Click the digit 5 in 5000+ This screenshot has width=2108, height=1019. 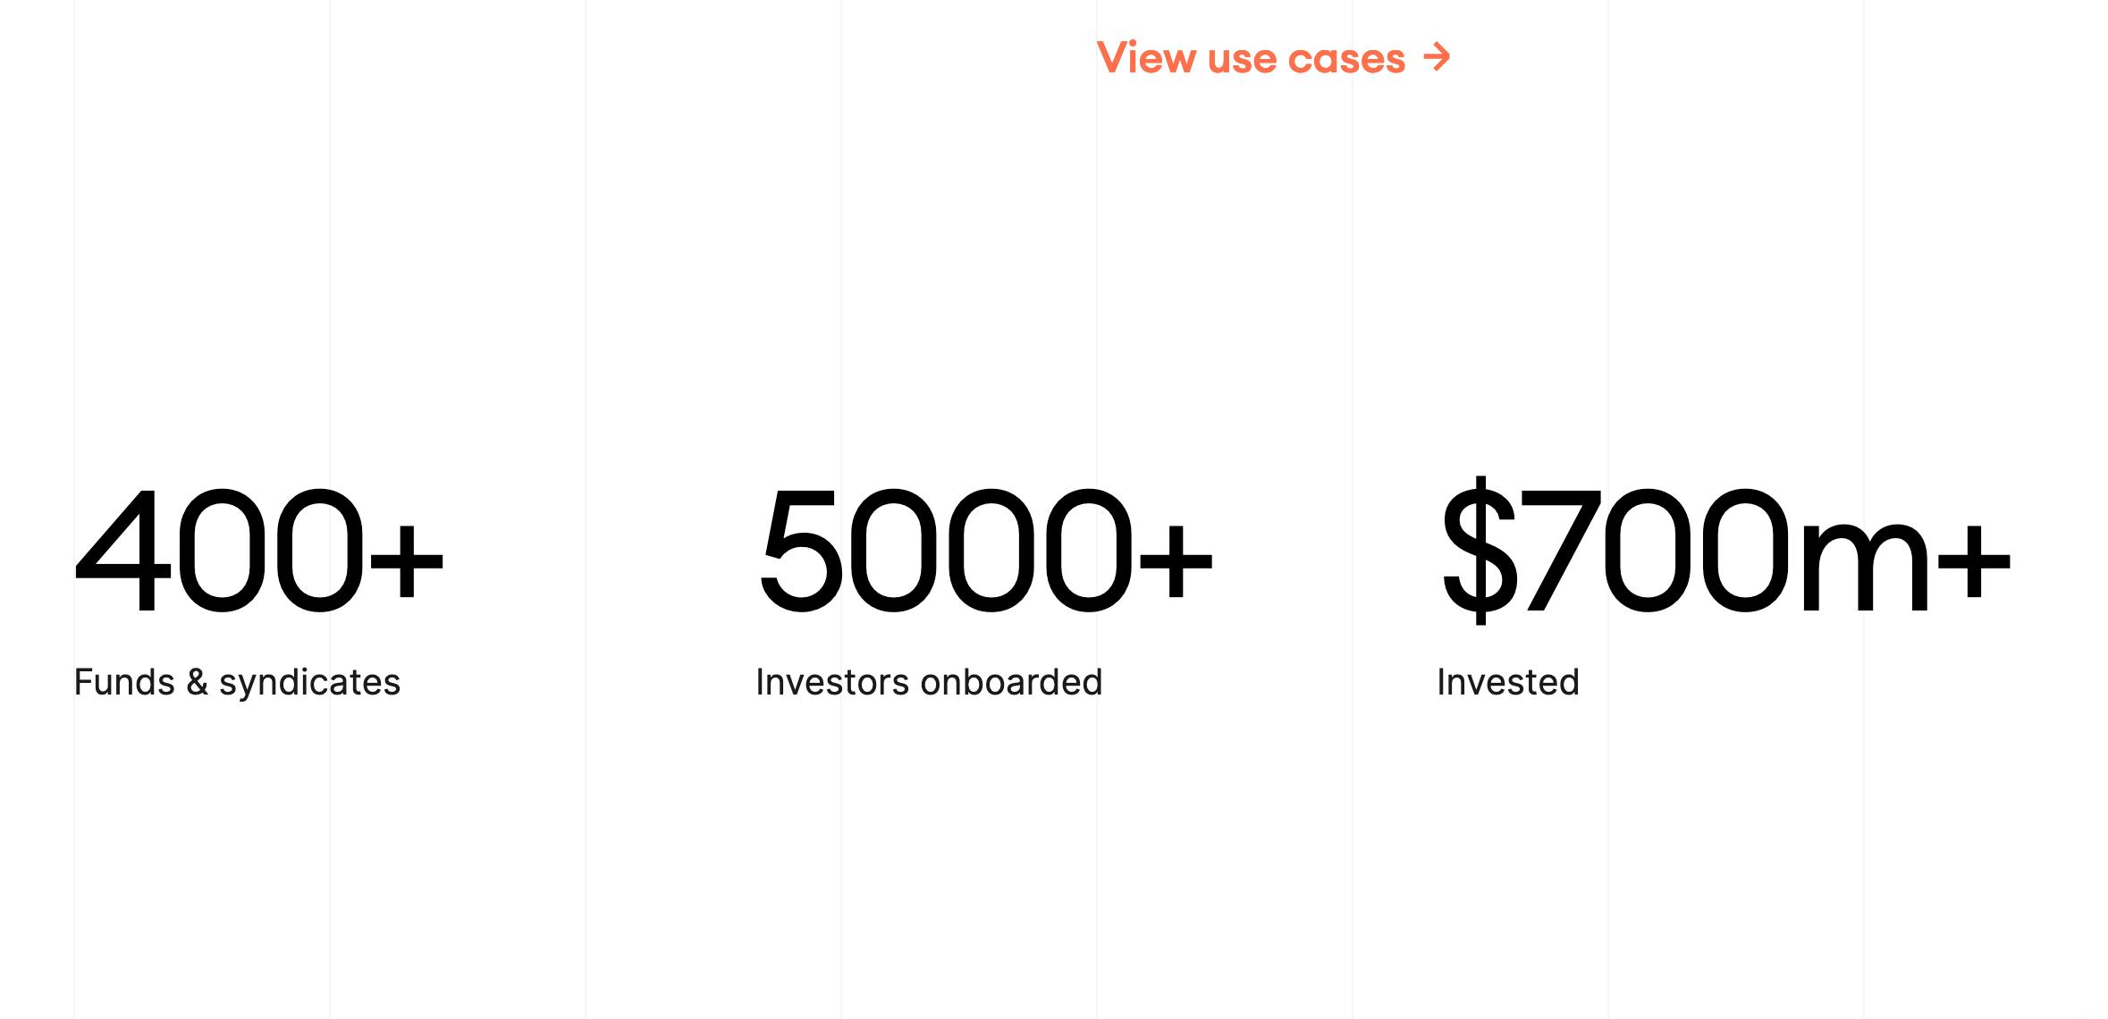pos(800,551)
